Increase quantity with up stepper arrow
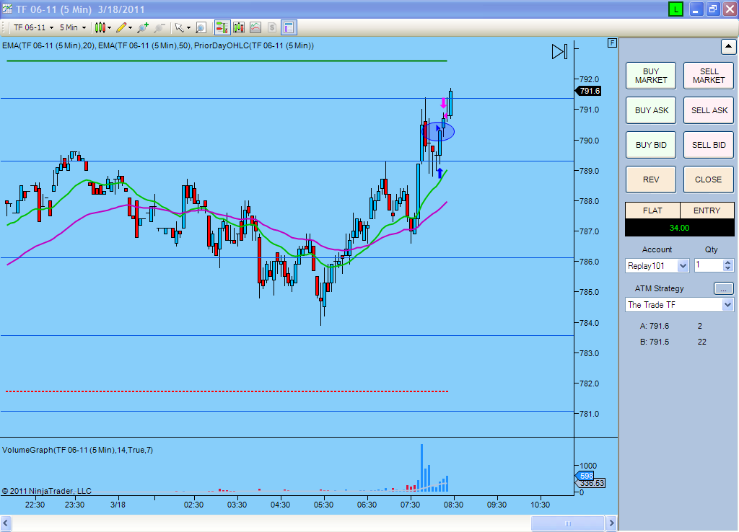Image resolution: width=739 pixels, height=532 pixels. (728, 262)
